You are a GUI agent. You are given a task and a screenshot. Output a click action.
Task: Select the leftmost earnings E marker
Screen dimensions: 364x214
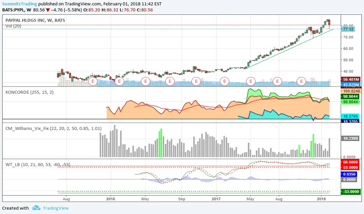[x=93, y=81]
